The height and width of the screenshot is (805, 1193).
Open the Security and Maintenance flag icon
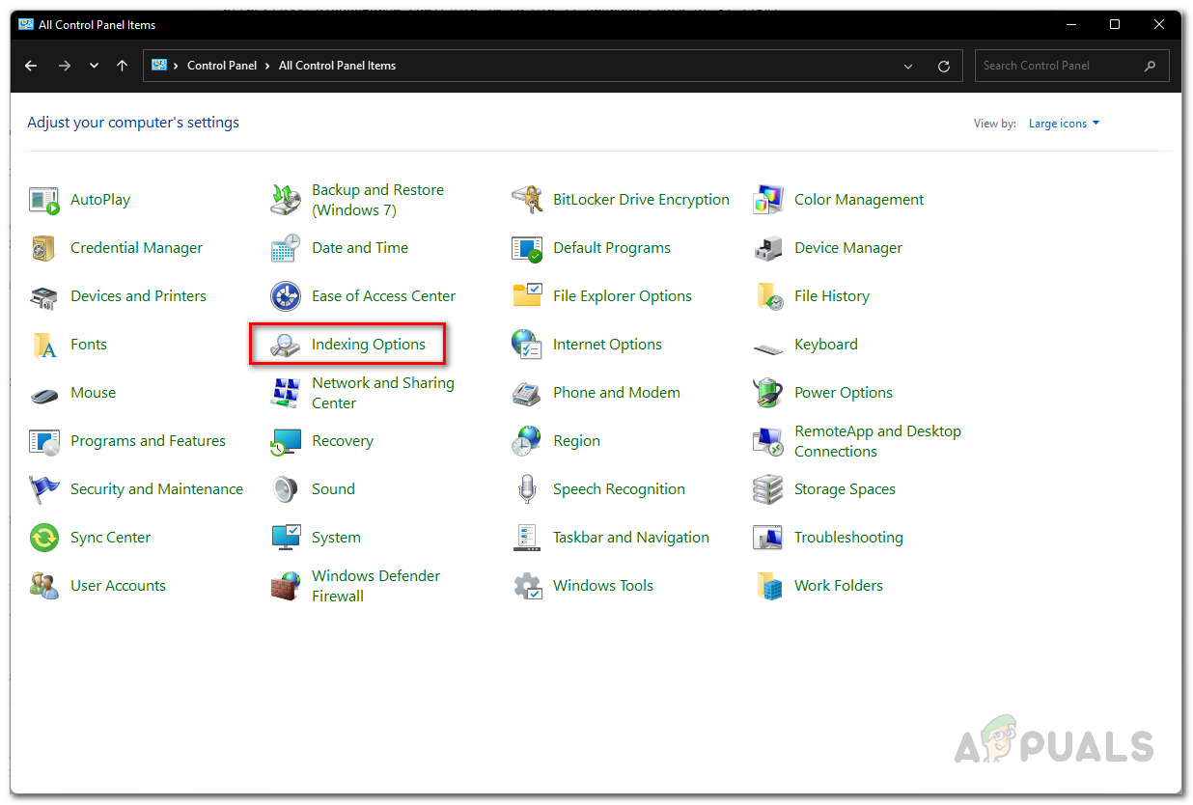[x=44, y=489]
